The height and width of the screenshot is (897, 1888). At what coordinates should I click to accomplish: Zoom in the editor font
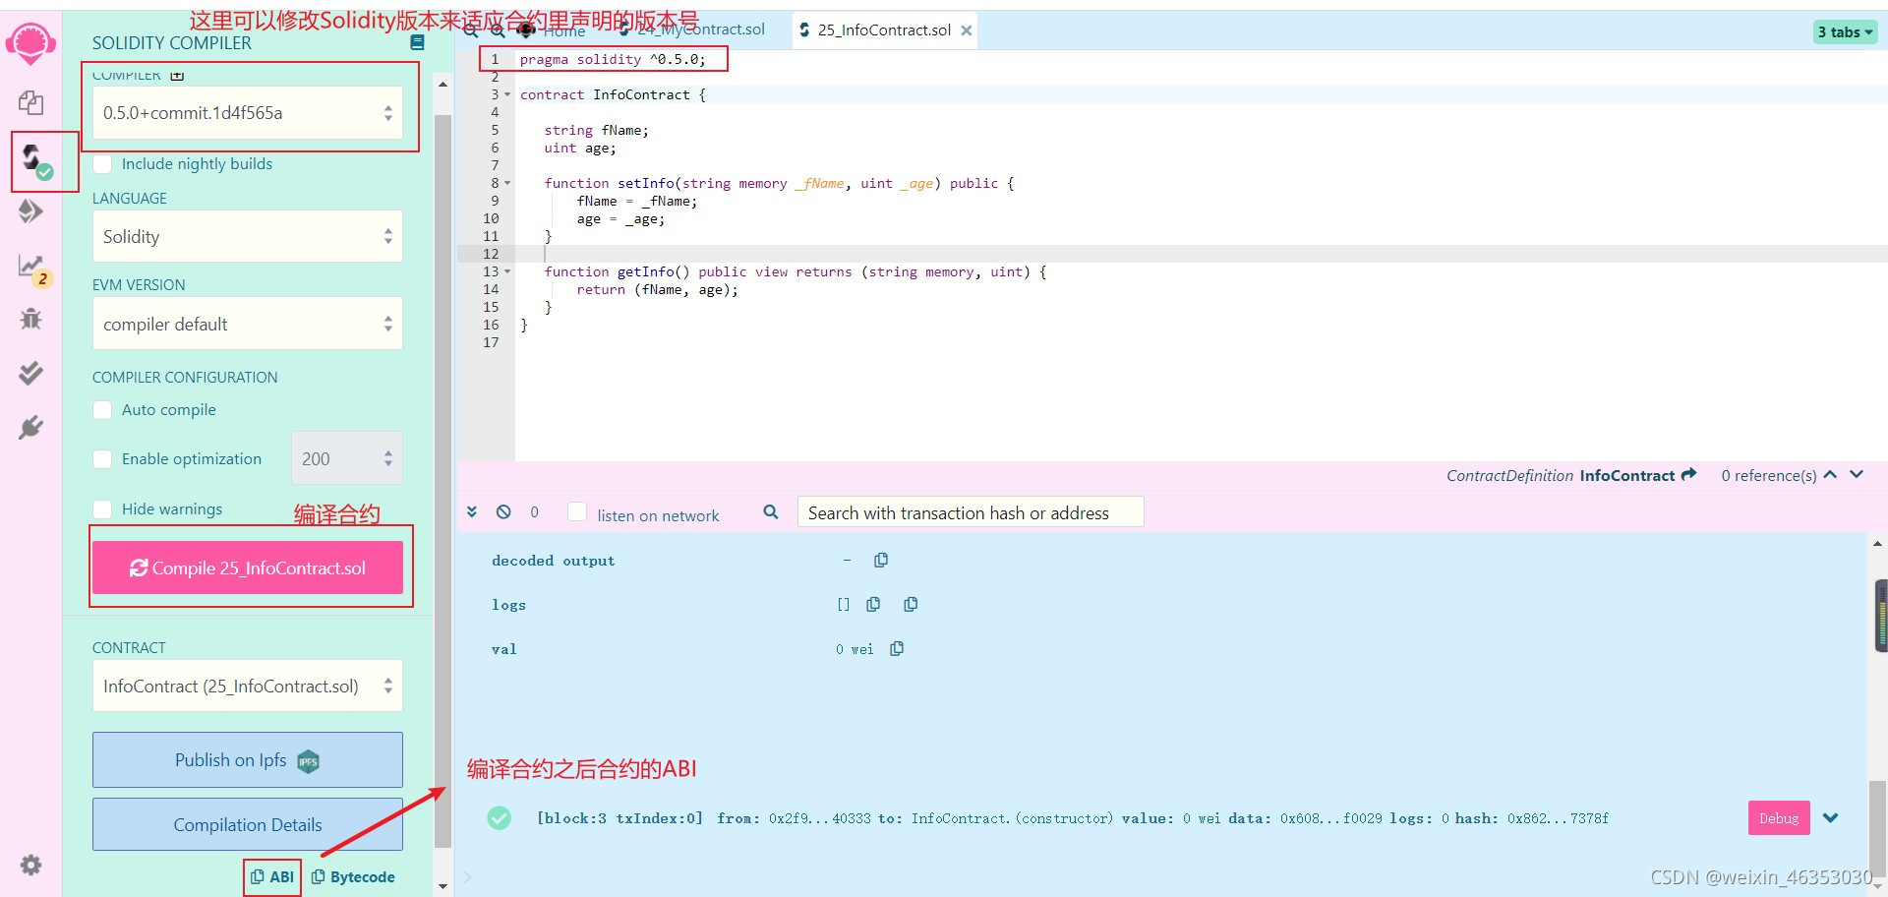(498, 30)
